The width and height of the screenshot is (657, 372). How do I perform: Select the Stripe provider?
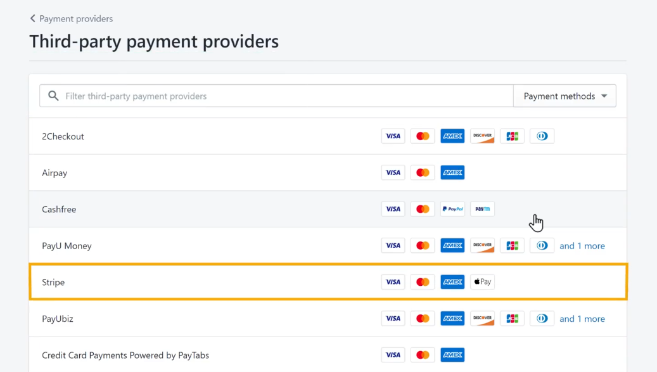[328, 282]
